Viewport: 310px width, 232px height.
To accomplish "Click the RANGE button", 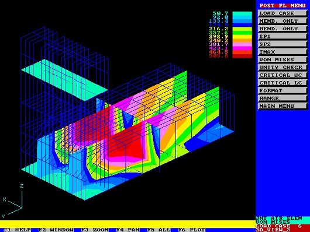I will [283, 98].
